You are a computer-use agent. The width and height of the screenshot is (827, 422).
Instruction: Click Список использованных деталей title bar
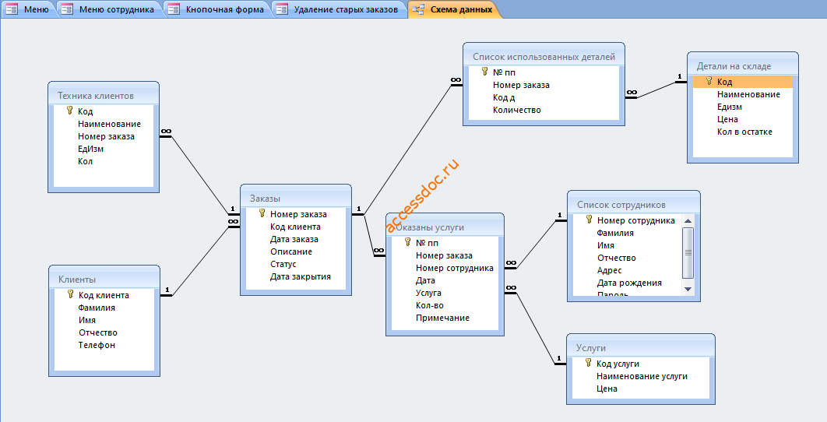tap(544, 56)
